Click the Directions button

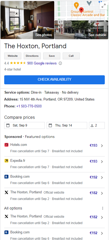tap(32, 56)
